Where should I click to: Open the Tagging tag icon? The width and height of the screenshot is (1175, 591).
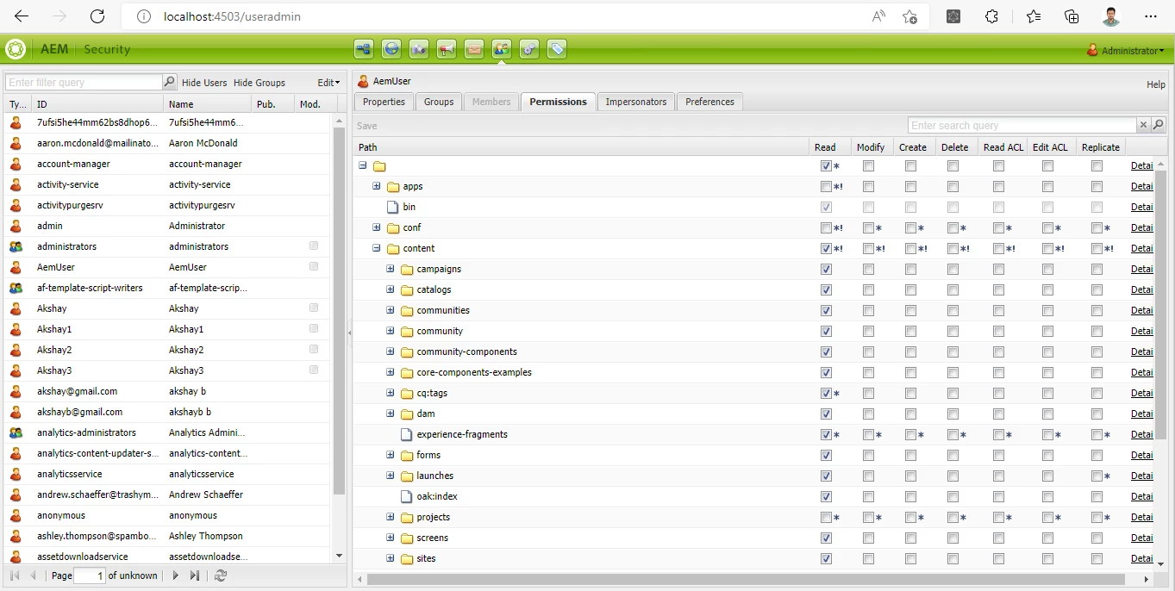[557, 49]
